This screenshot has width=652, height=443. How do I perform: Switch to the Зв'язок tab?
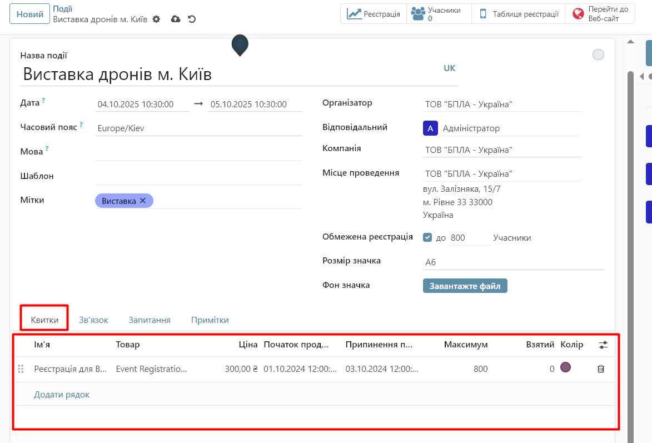(x=93, y=320)
